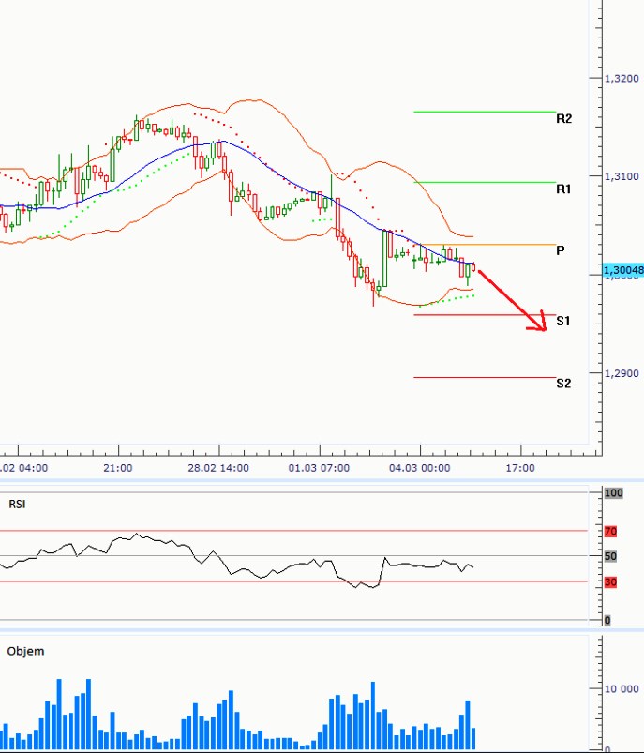Click the green R1 resistance line
The height and width of the screenshot is (754, 644).
tap(485, 182)
